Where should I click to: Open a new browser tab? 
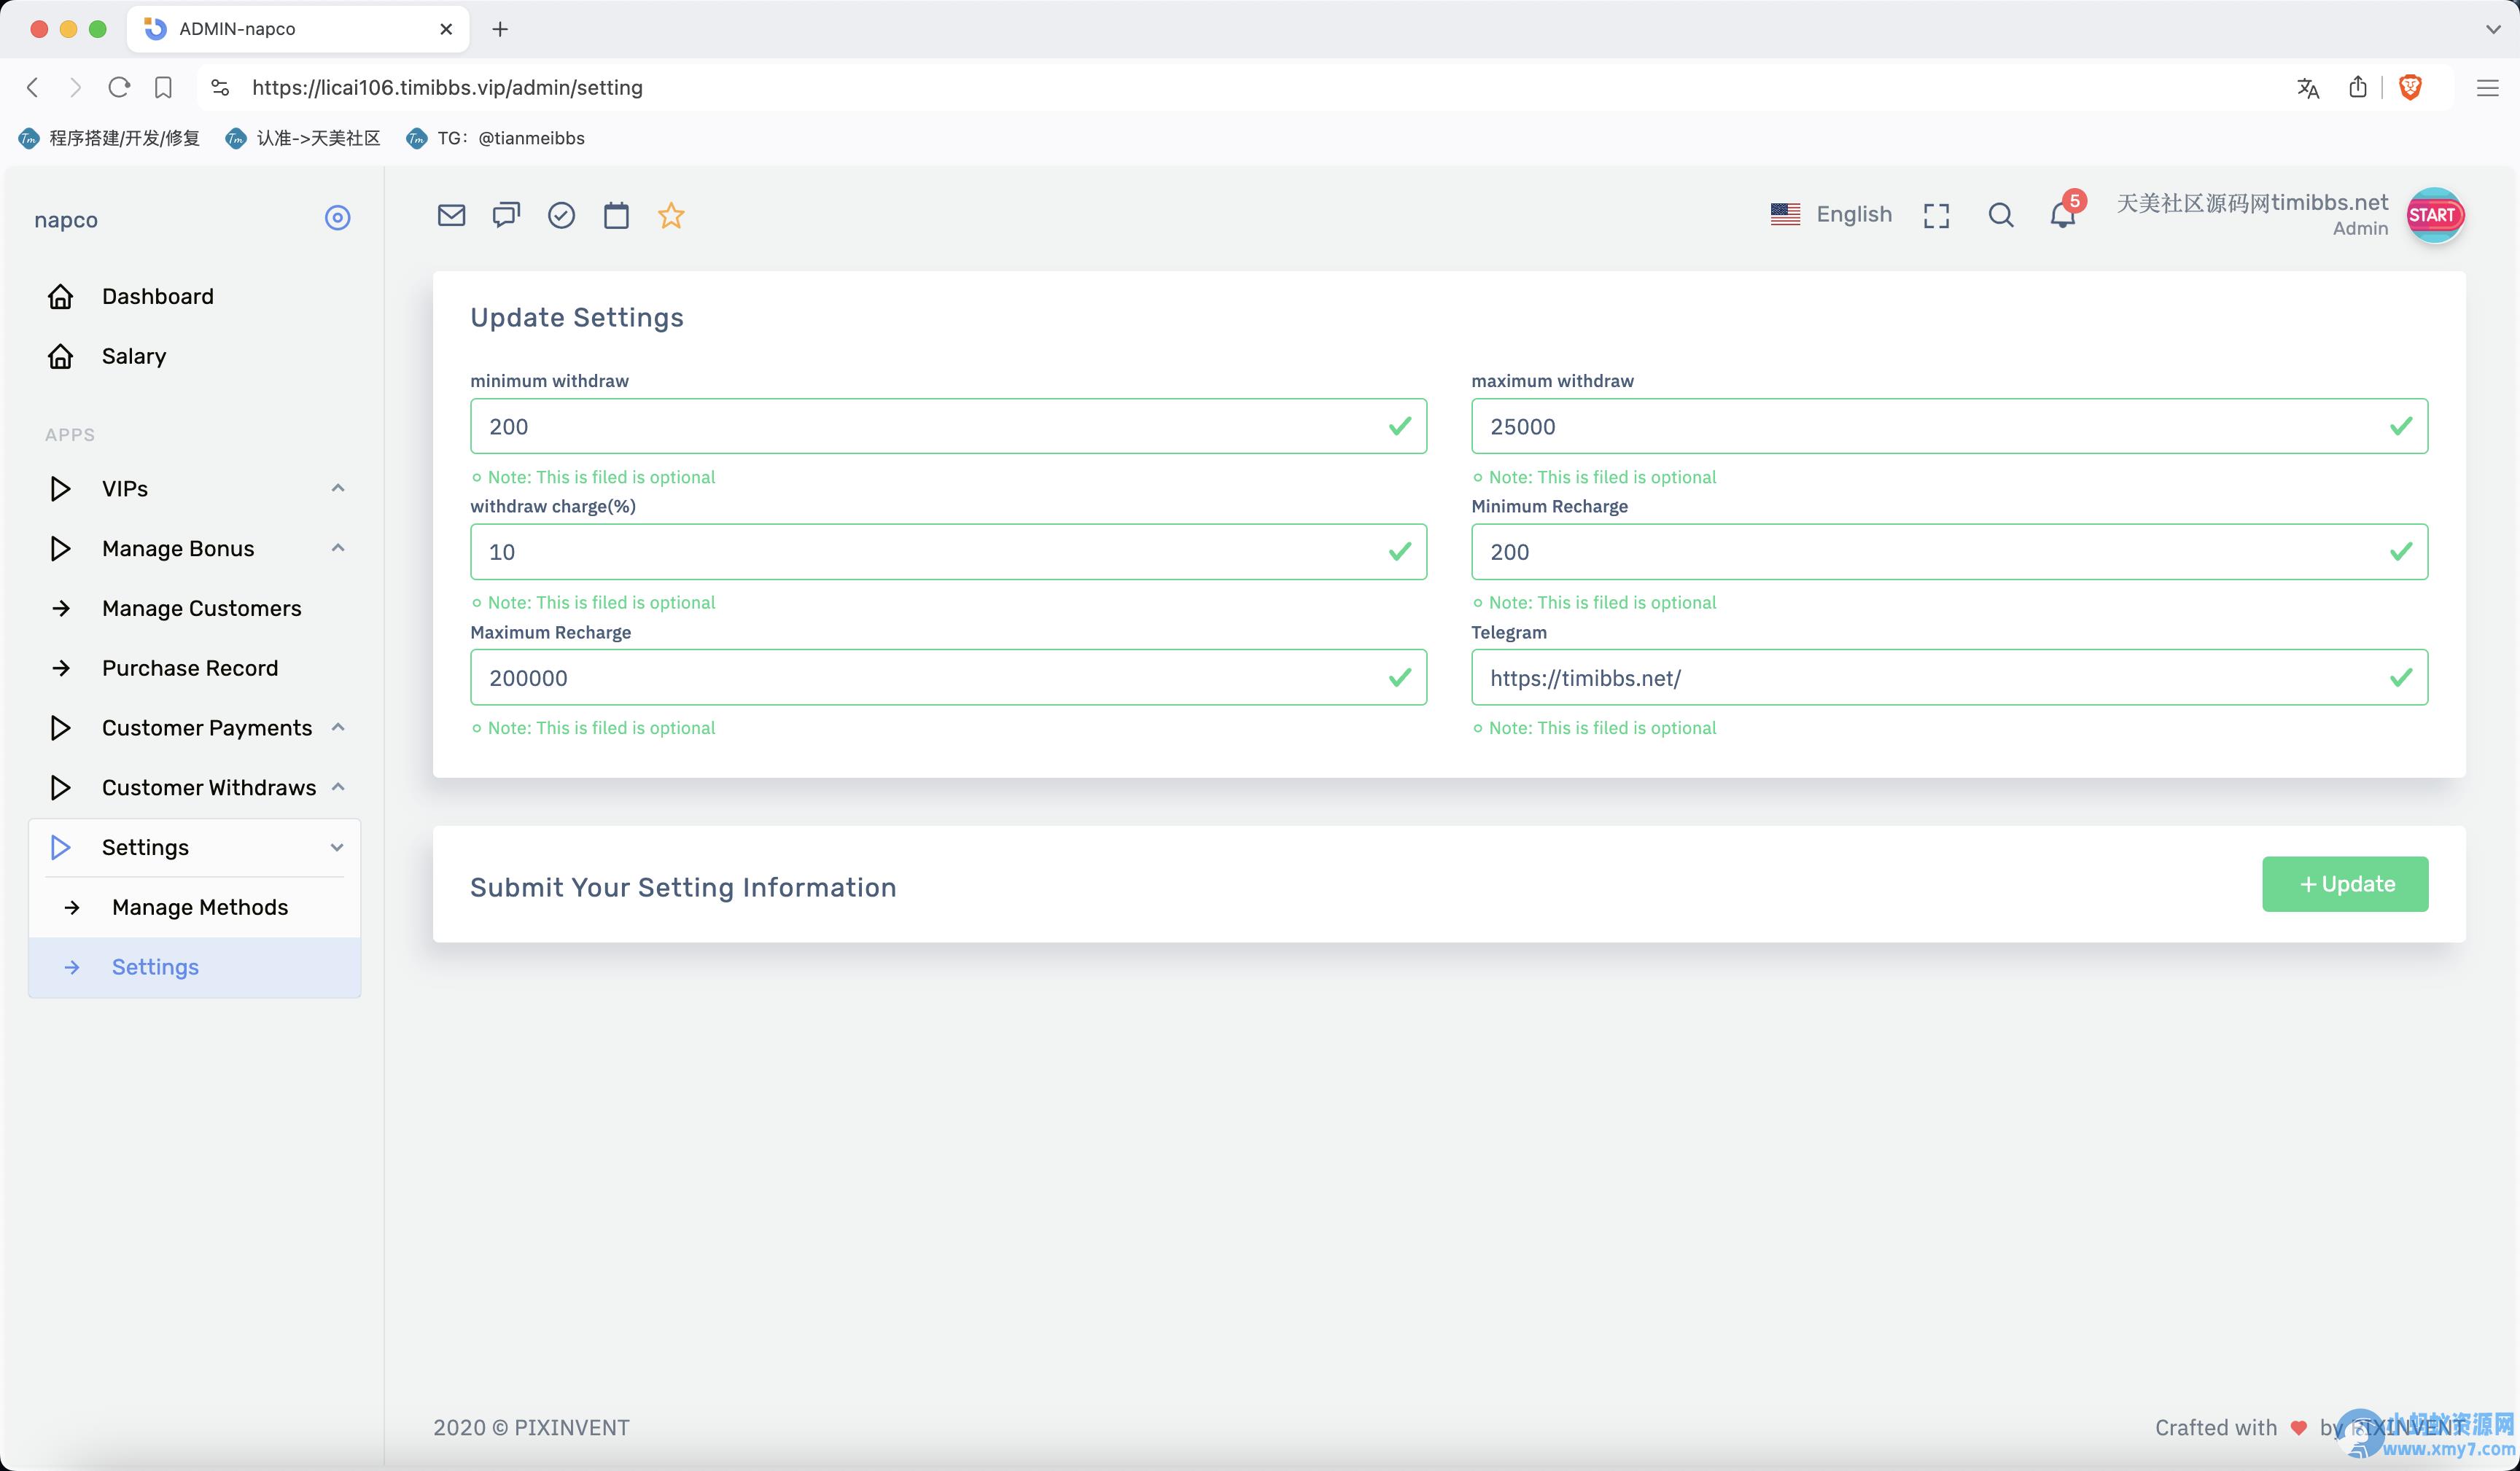(500, 29)
